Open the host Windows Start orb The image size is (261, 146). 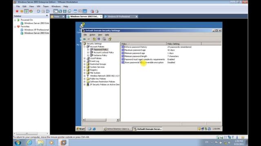click(x=18, y=142)
